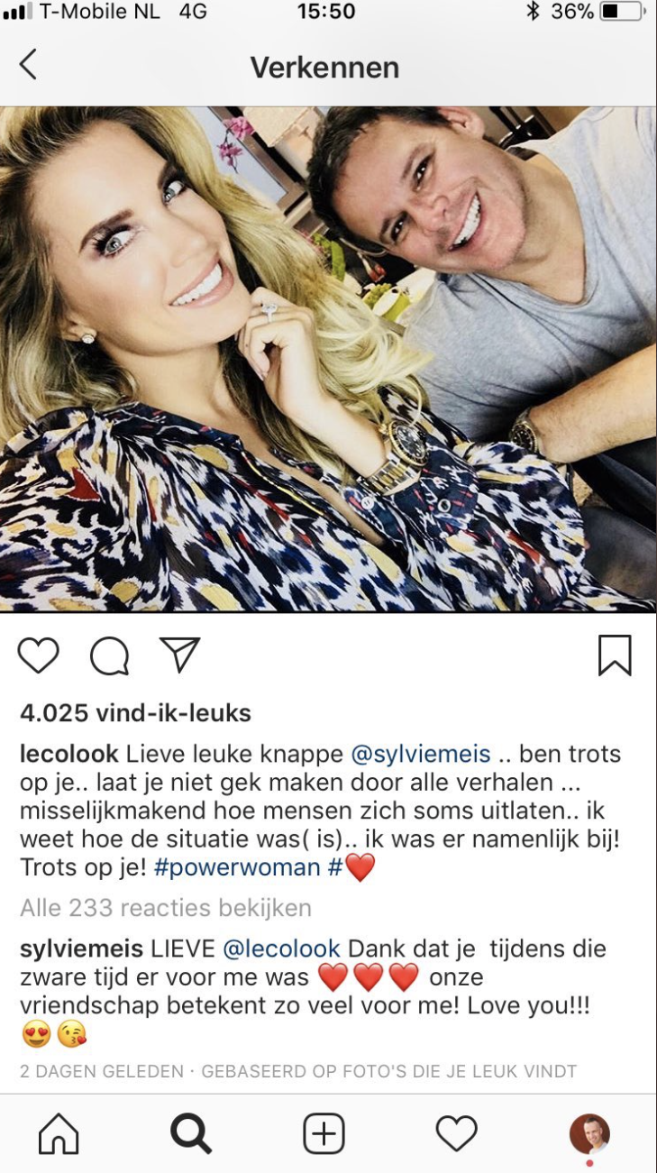The height and width of the screenshot is (1173, 657).
Task: Tap the Bluetooth icon in status bar
Action: click(533, 12)
